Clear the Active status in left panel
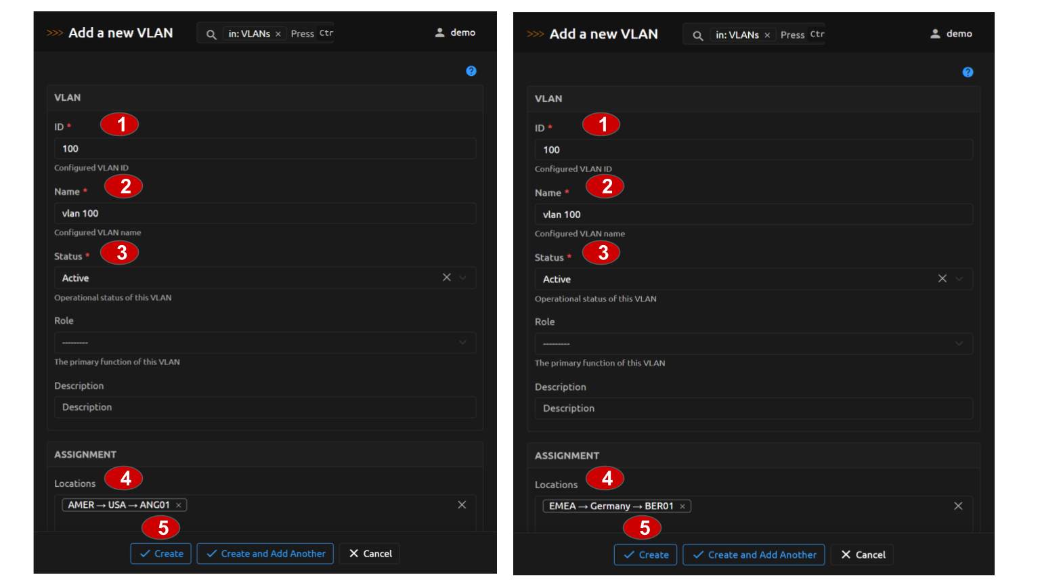This screenshot has height=585, width=1040. (446, 278)
